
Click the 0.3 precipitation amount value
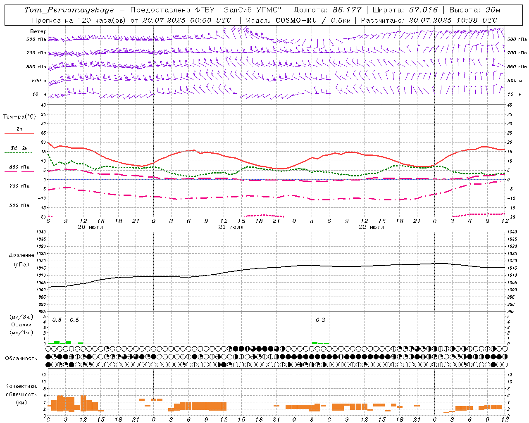point(320,320)
